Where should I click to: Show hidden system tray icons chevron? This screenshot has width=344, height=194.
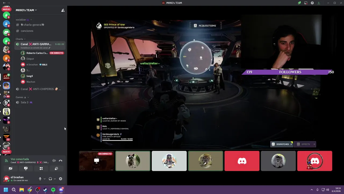(311, 190)
